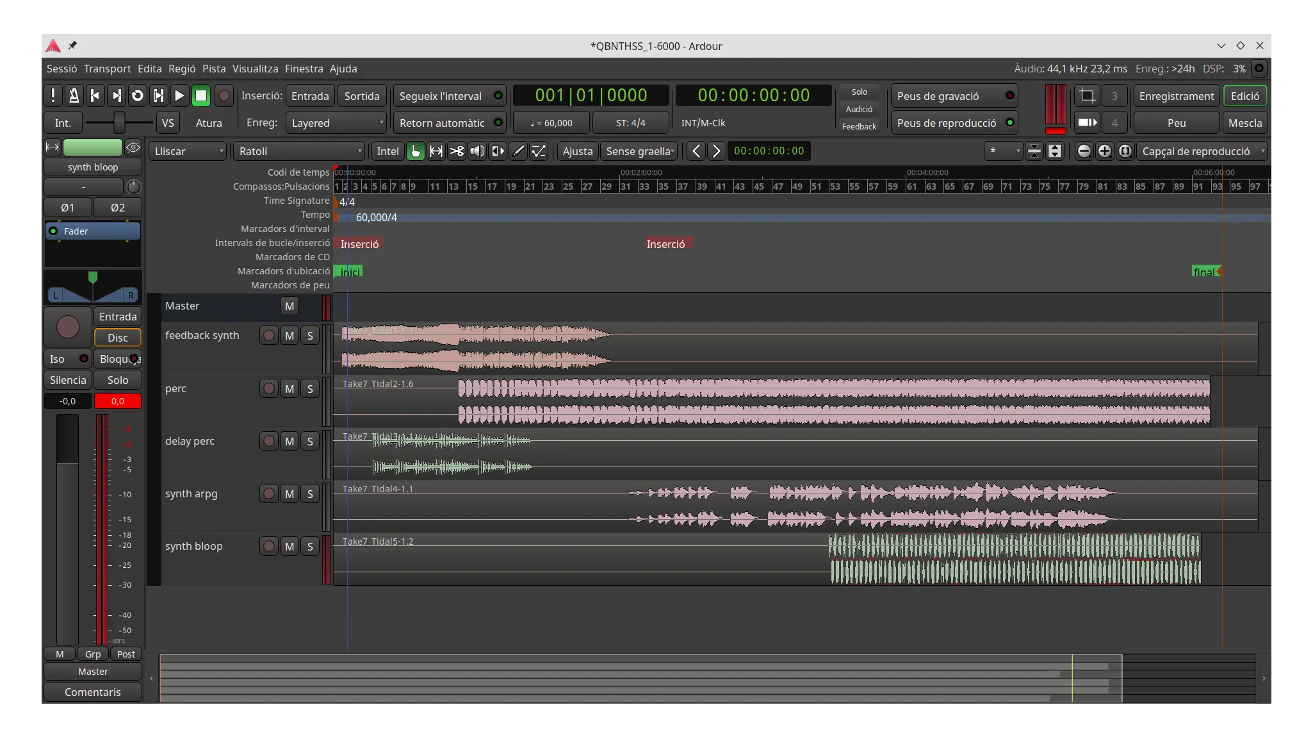Click the tempo button showing 60,000
The image size is (1313, 753).
551,123
